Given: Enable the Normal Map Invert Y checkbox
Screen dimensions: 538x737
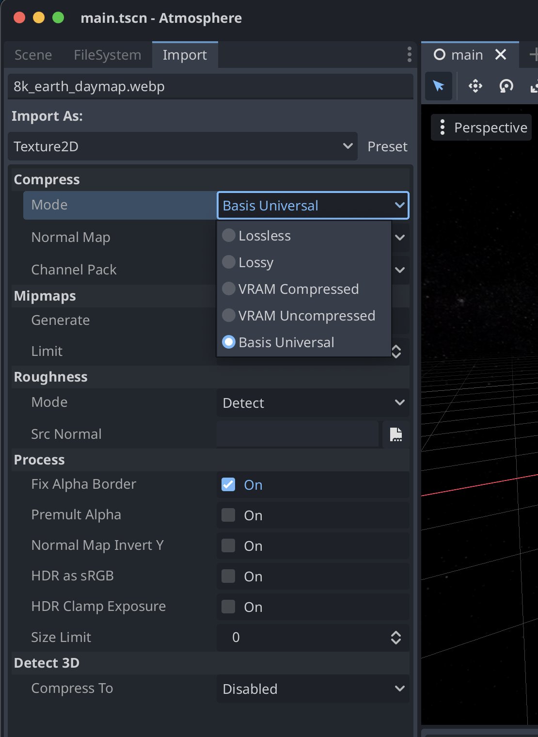Looking at the screenshot, I should coord(228,545).
